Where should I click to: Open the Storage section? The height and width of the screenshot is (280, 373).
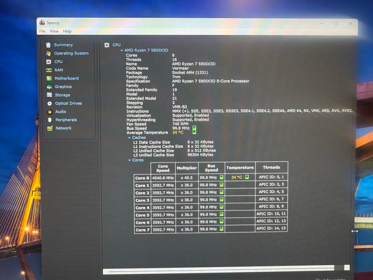[x=63, y=95]
